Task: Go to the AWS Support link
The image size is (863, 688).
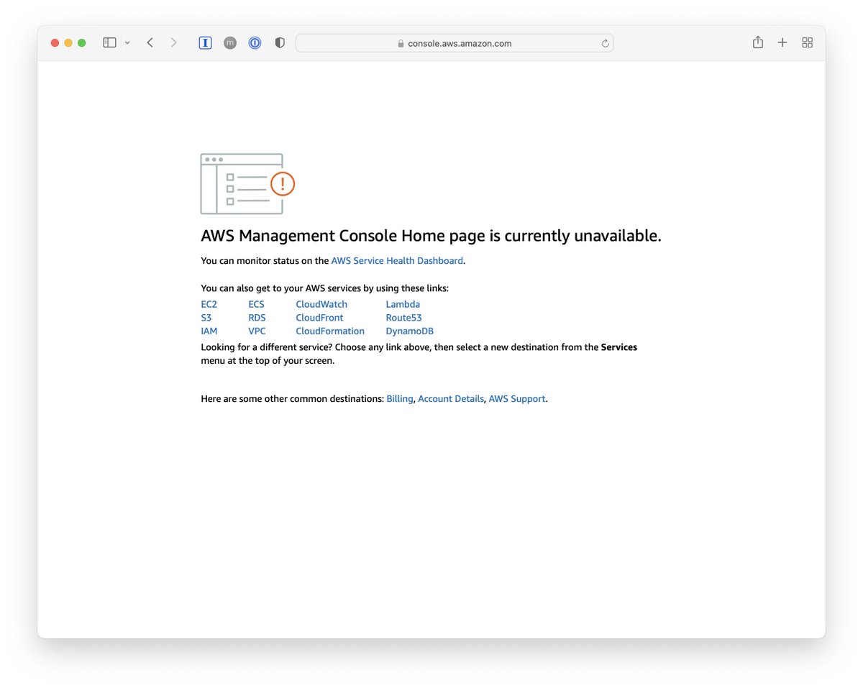Action: tap(517, 399)
